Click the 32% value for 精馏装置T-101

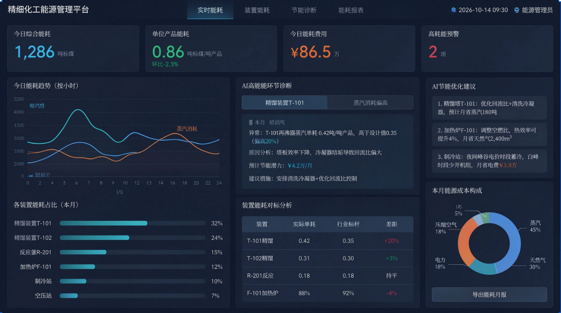click(x=217, y=223)
